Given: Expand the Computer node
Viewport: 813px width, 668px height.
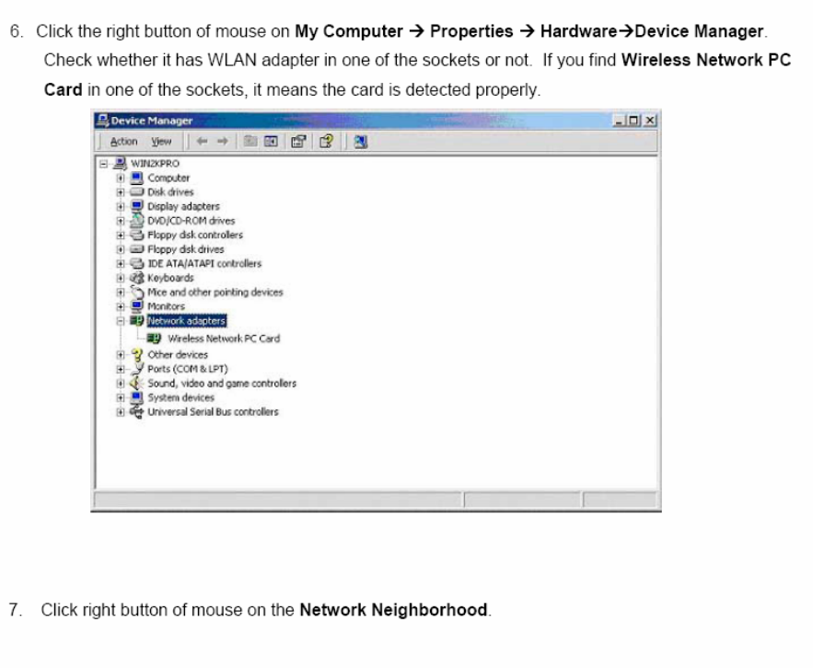Looking at the screenshot, I should [x=121, y=179].
